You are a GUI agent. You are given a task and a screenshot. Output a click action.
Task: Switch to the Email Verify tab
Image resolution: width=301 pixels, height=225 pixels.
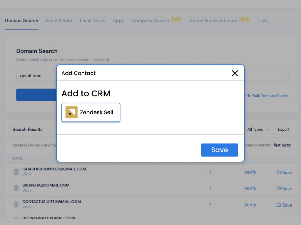tap(93, 21)
